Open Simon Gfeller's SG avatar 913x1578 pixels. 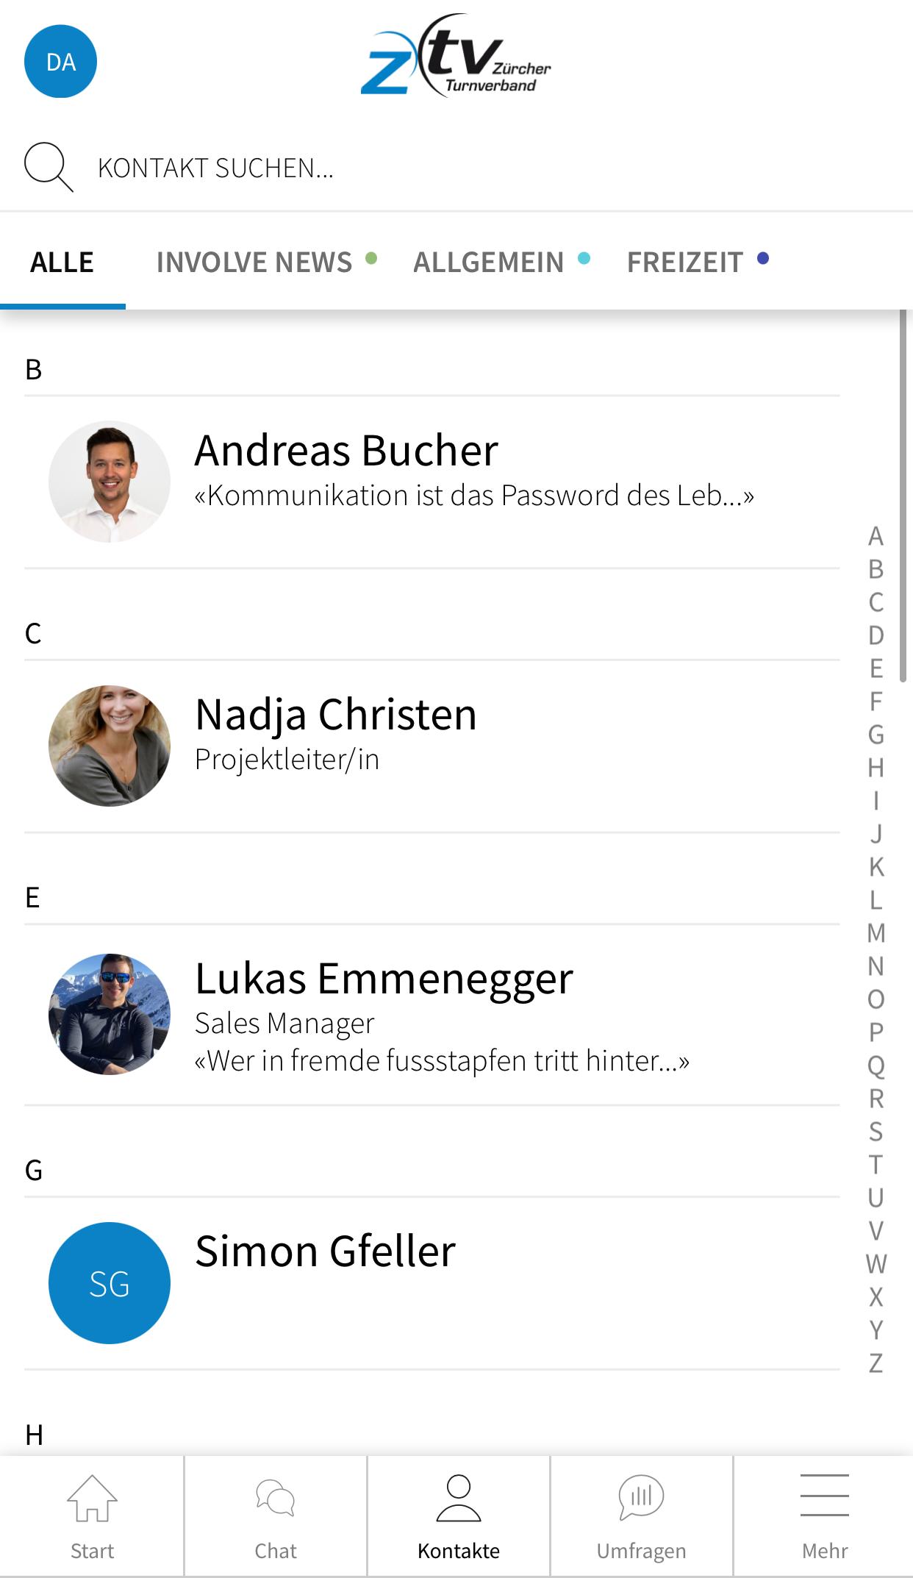coord(110,1283)
